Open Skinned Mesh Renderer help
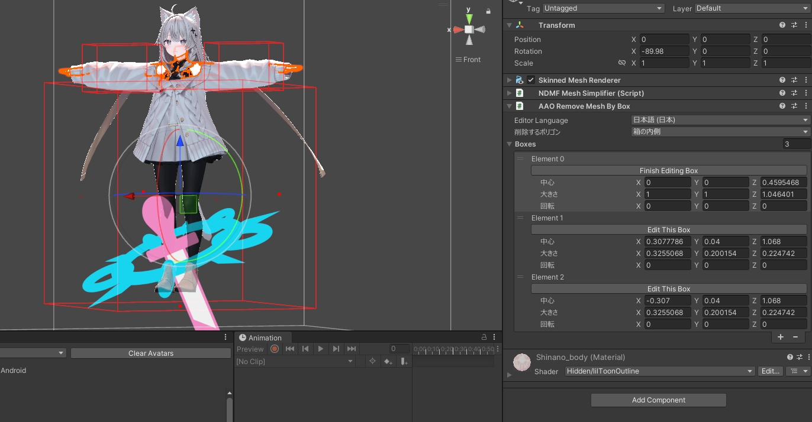 pos(782,80)
